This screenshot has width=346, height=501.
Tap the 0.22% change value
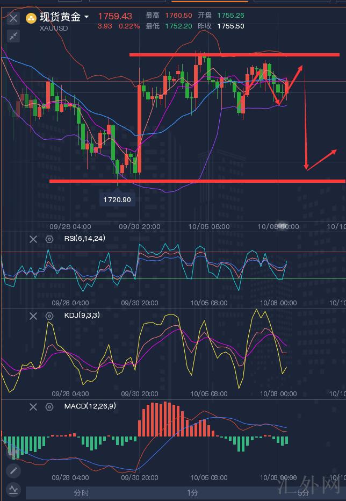click(129, 26)
